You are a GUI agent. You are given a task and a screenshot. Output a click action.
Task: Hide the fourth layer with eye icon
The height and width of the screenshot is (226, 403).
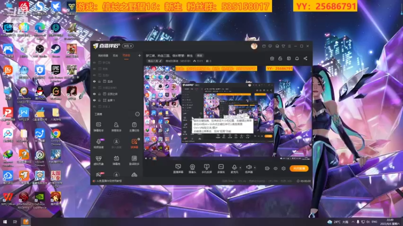(94, 81)
